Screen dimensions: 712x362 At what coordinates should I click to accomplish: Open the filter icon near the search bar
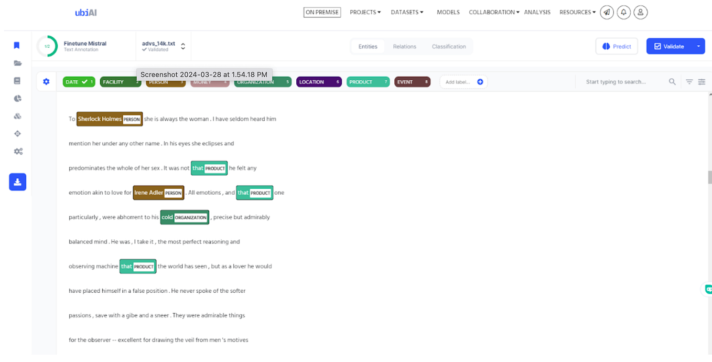(689, 81)
